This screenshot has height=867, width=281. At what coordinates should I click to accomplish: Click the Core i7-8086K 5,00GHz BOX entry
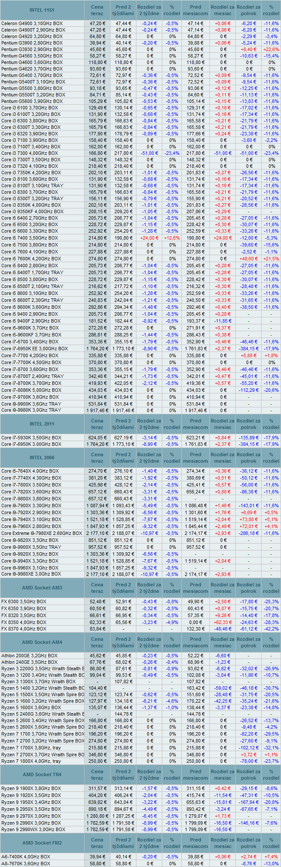(x=31, y=390)
